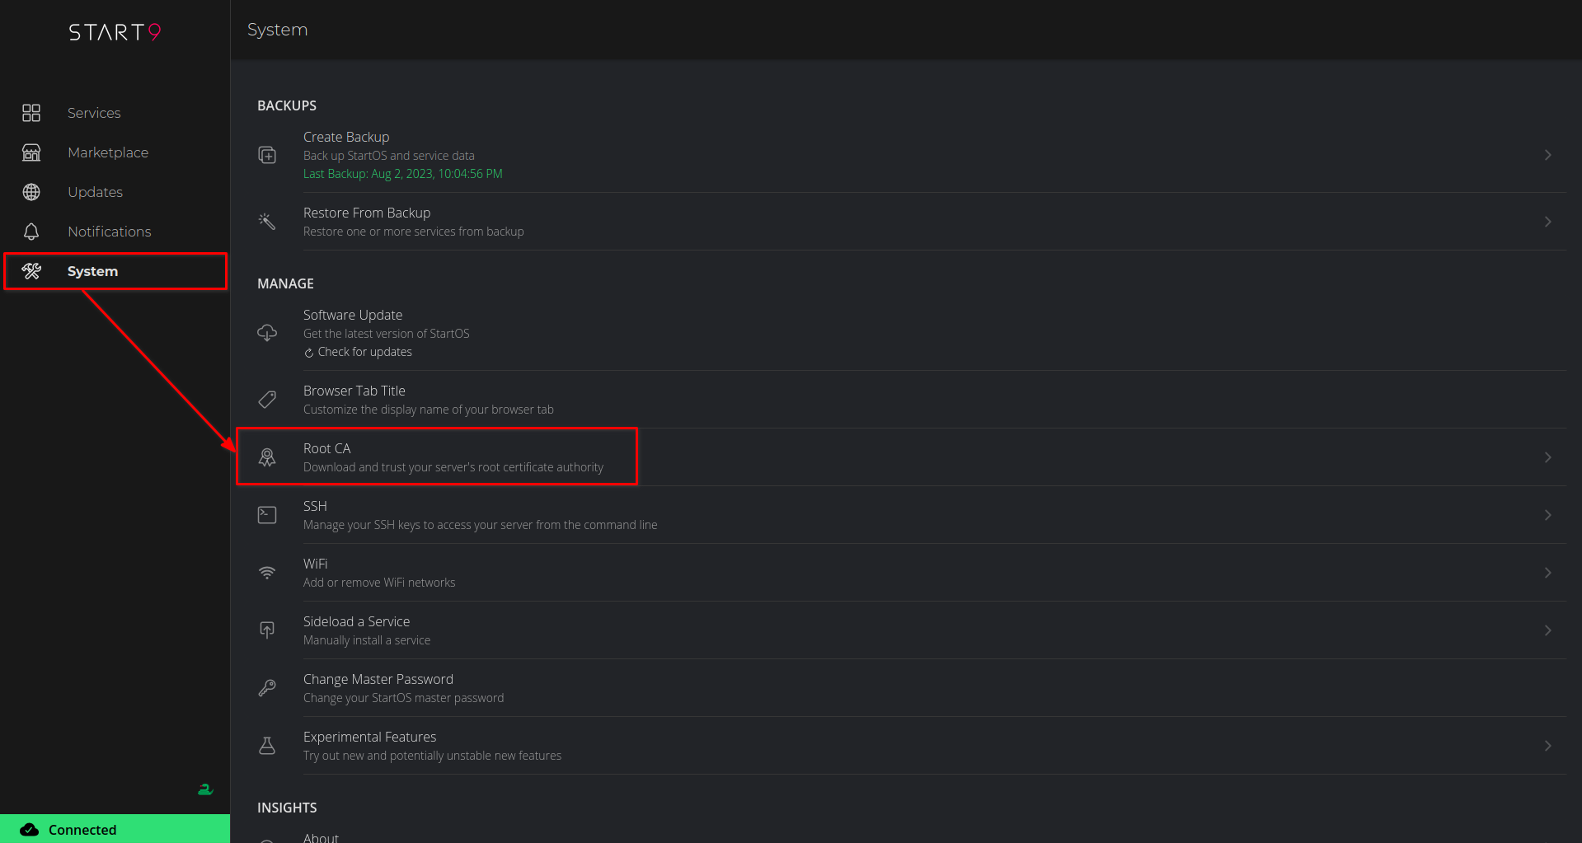Open Services in the sidebar

94,113
